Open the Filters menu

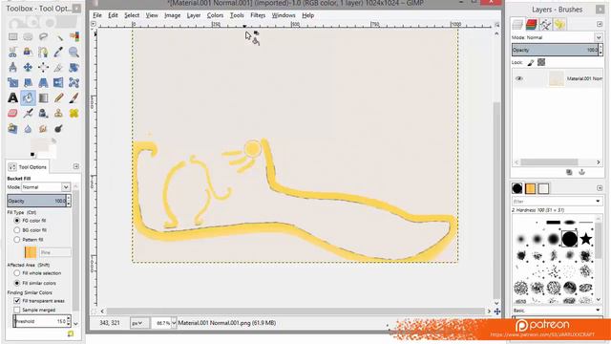pyautogui.click(x=258, y=15)
